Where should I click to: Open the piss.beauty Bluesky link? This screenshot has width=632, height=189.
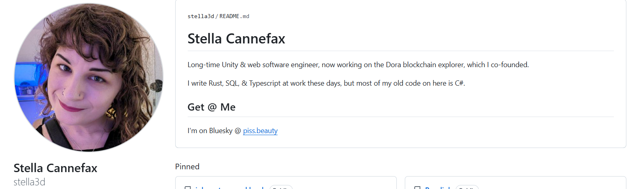click(260, 131)
